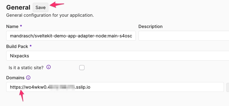Open the info icon beside Domains label
Viewport: 229px width, 106px height.
pos(28,78)
